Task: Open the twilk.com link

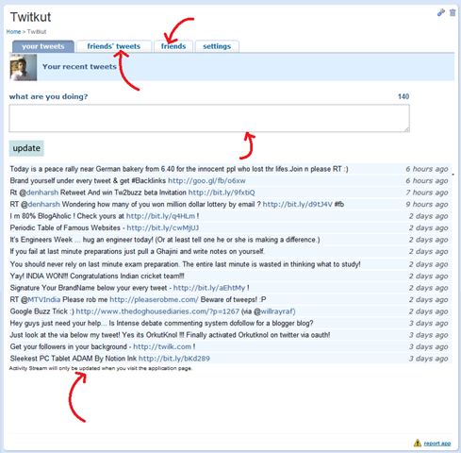Action: [x=162, y=346]
